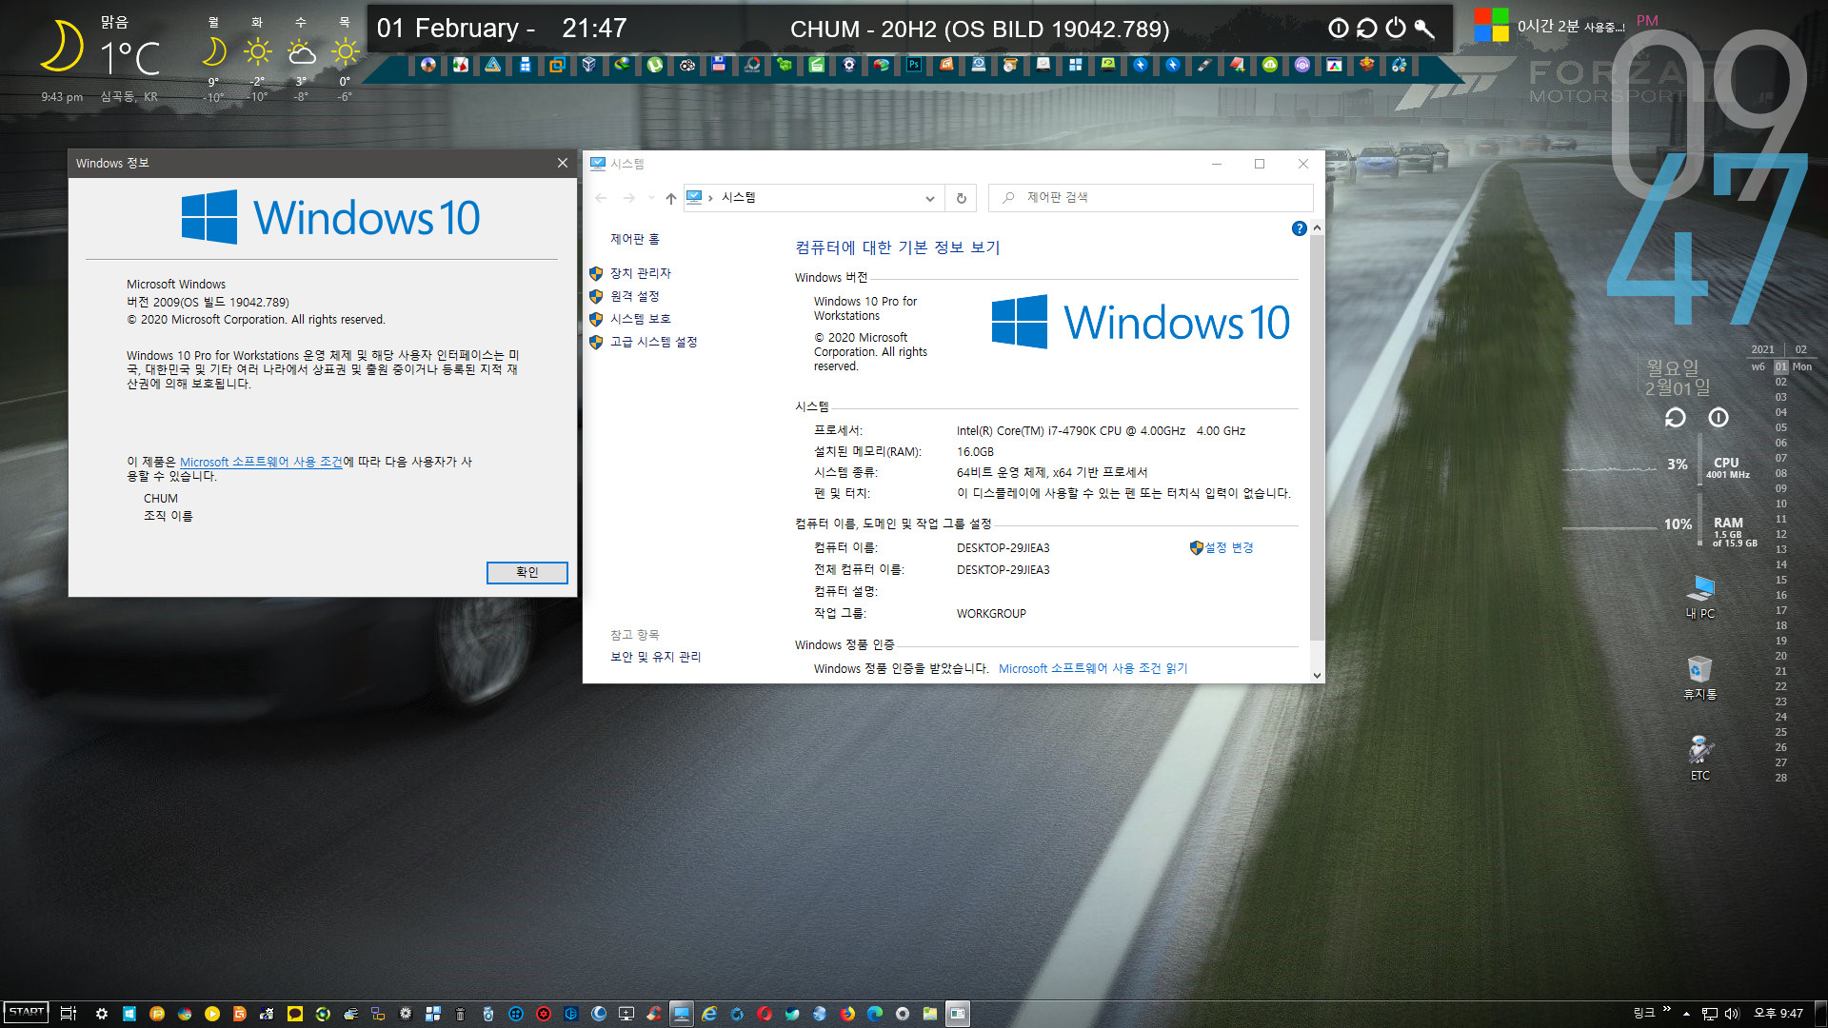Click the 시스템 address bar path

point(738,197)
